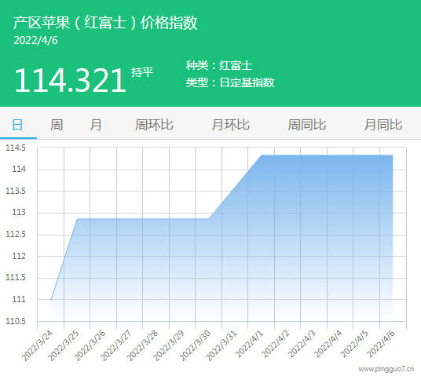
Task: Click the 2022/4/1 x-axis date label
Action: 250,345
